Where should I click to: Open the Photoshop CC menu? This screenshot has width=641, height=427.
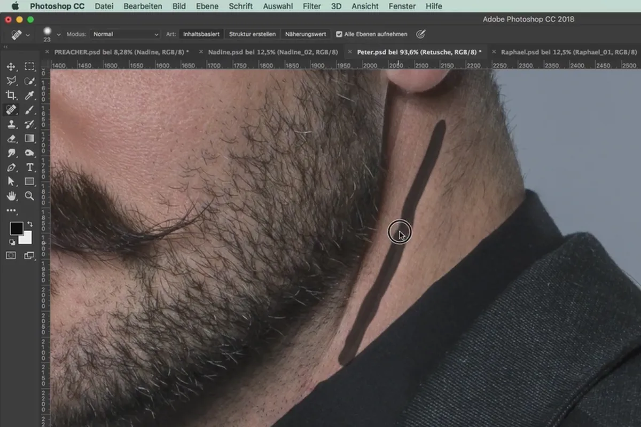[x=57, y=6]
